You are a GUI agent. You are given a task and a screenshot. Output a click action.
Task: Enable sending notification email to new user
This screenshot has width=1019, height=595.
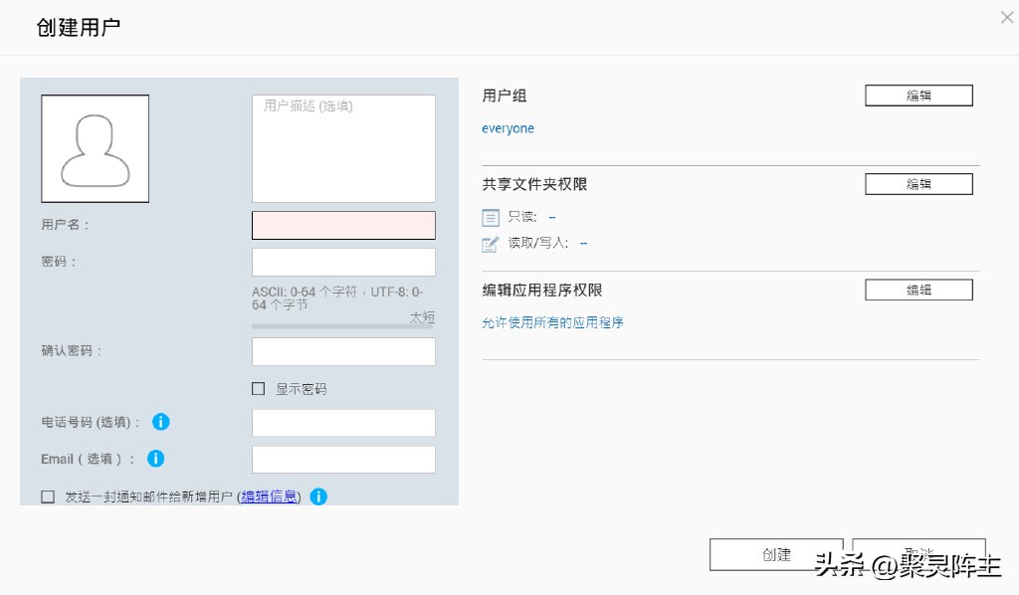tap(47, 496)
